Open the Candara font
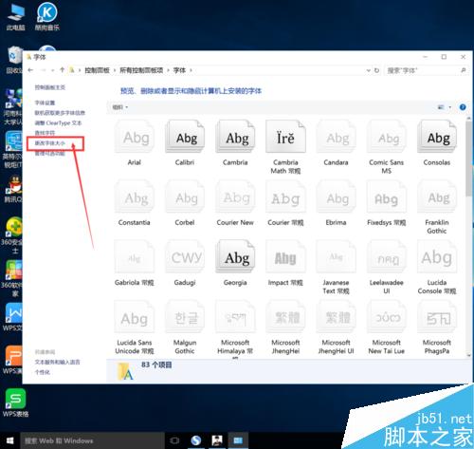474x449 pixels. (x=336, y=143)
